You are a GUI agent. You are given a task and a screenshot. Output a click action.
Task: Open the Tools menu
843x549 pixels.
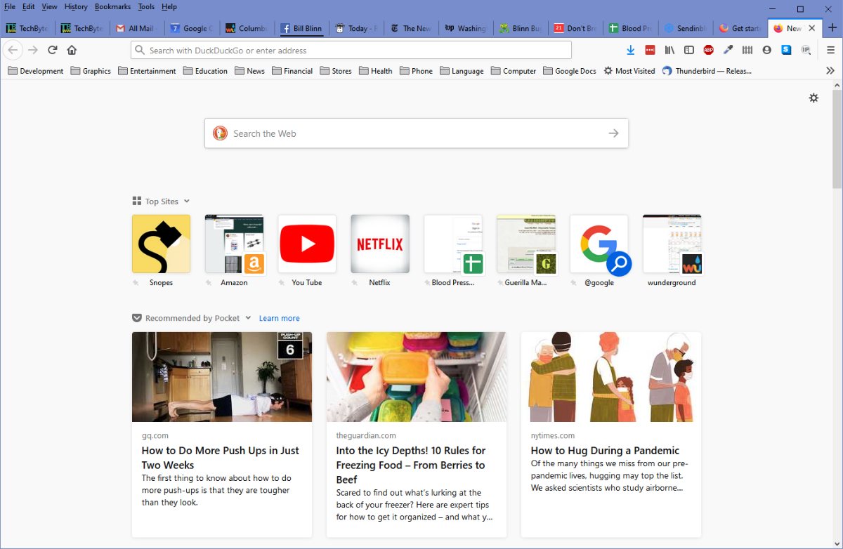(146, 6)
